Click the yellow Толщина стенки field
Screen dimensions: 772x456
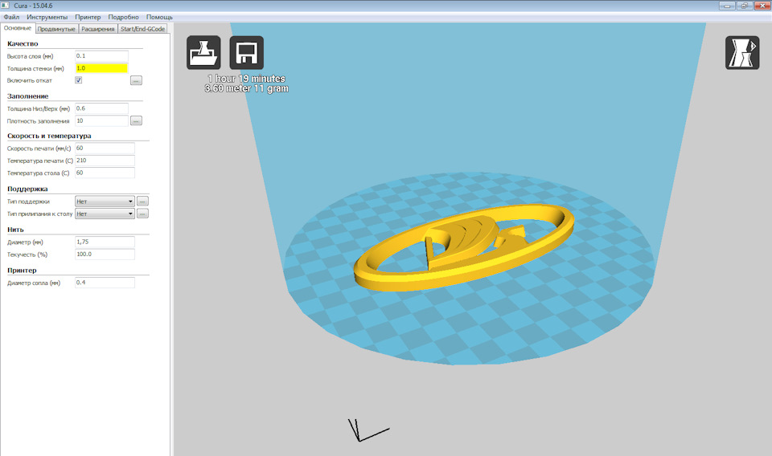[x=101, y=68]
